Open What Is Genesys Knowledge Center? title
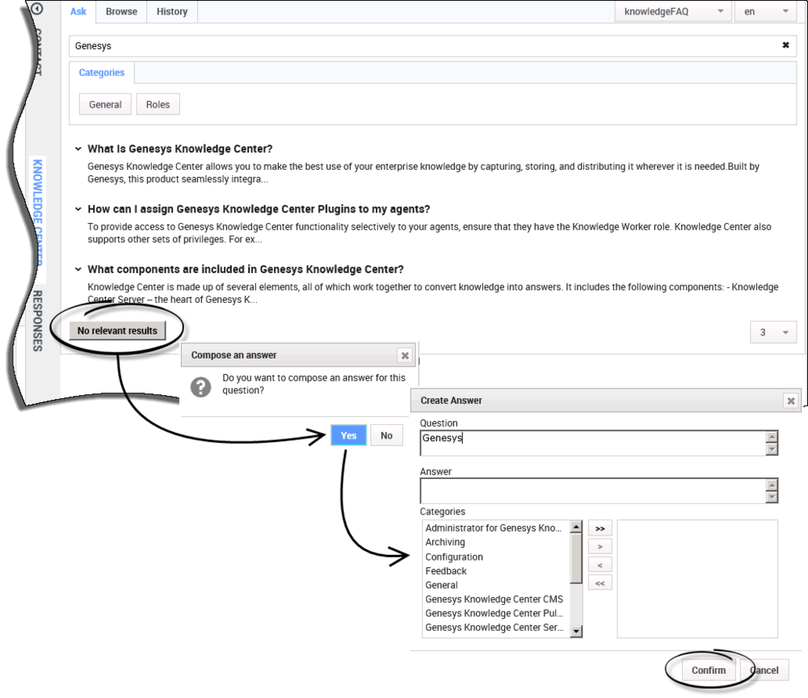Viewport: 808px width, 698px height. point(180,149)
